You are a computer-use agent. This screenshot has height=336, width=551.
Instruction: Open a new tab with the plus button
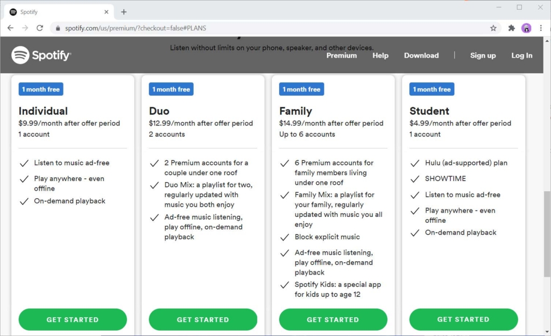tap(124, 12)
